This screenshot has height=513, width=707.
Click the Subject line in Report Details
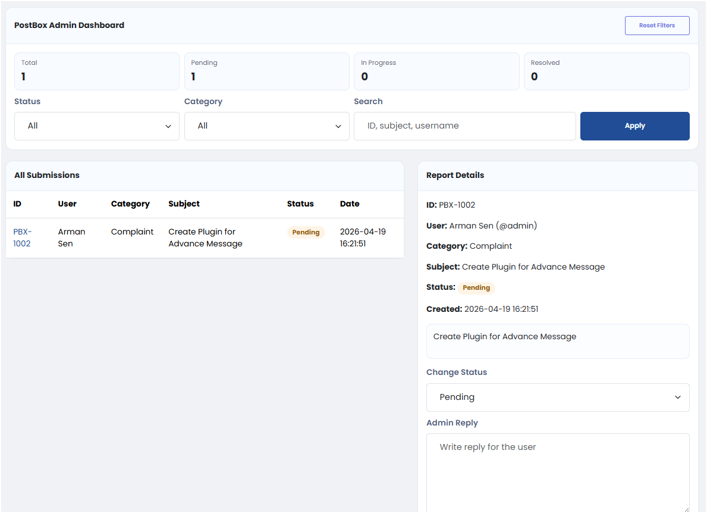(516, 267)
